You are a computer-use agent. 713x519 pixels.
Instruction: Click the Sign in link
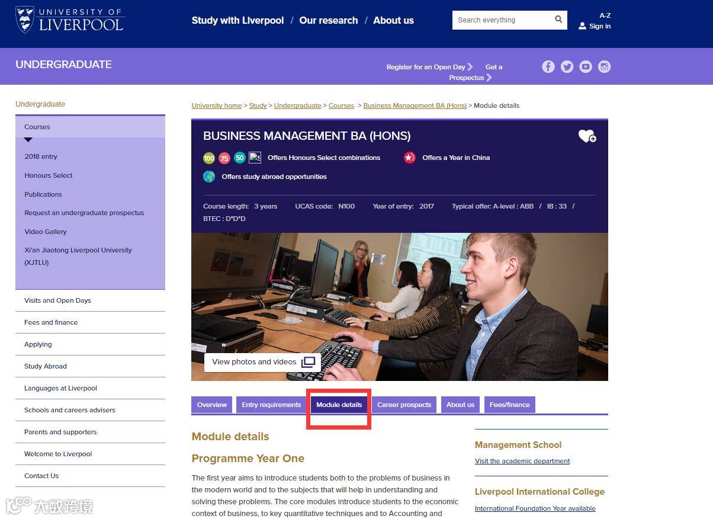point(599,26)
